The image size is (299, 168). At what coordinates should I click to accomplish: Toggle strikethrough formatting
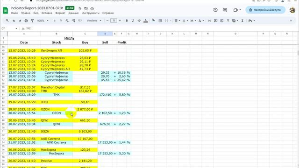[x=139, y=21]
